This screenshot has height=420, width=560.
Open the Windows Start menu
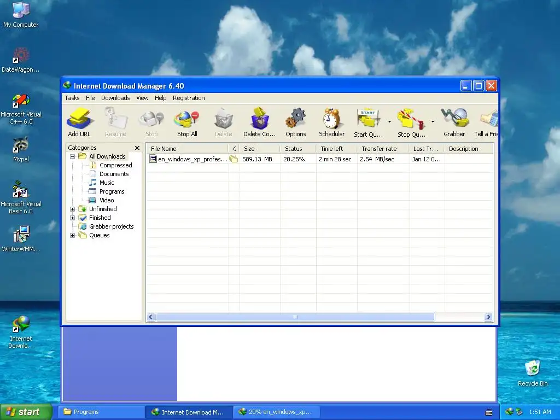[x=26, y=412]
